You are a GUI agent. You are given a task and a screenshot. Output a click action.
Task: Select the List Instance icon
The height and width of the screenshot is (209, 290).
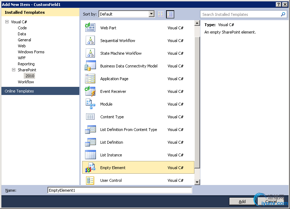(x=90, y=155)
